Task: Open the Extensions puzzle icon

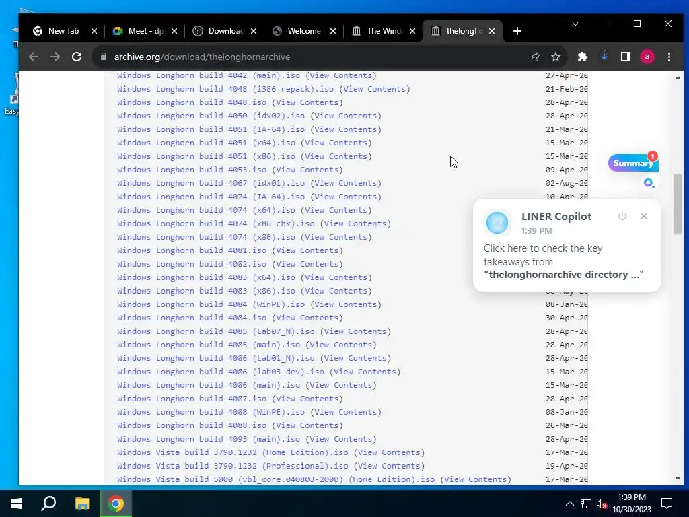Action: click(x=582, y=57)
